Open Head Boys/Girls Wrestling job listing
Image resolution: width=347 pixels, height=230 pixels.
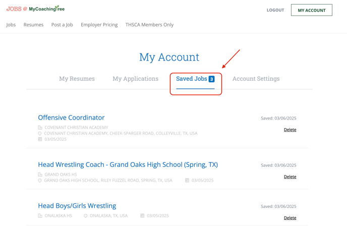77,206
